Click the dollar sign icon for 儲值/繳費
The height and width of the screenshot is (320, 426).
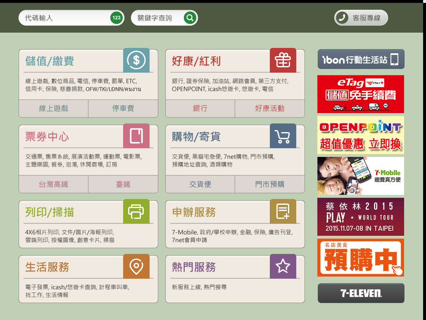(x=136, y=60)
